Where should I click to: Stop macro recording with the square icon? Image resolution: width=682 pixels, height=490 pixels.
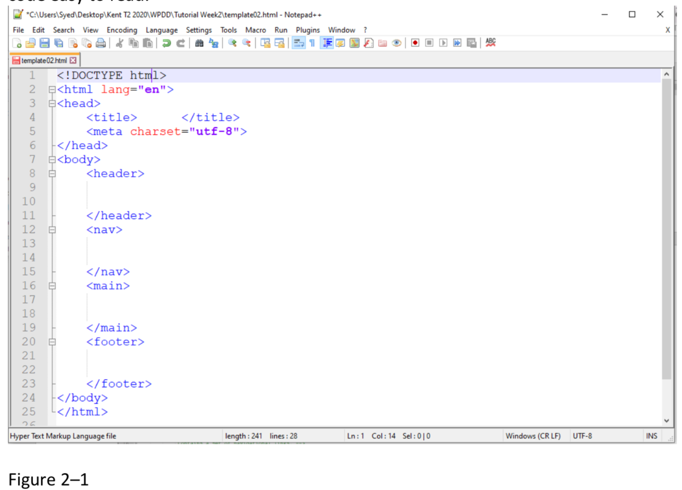(429, 43)
